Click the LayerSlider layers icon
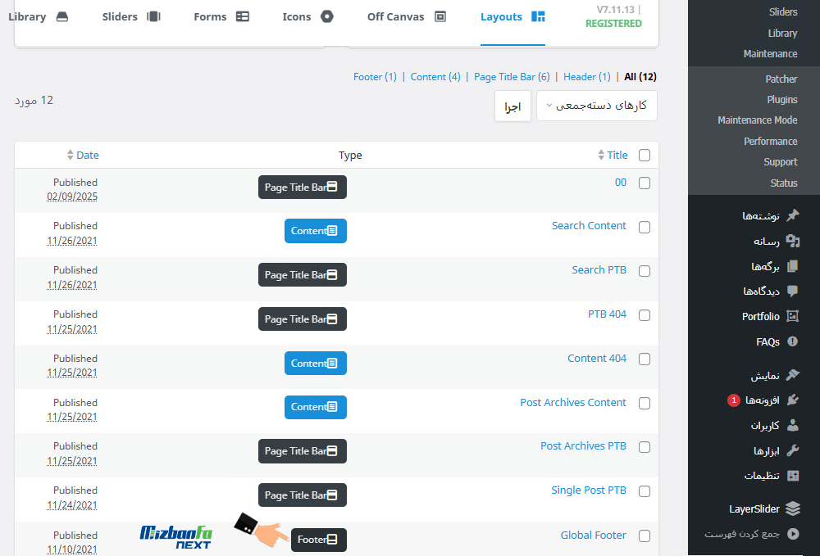This screenshot has width=820, height=556. (x=793, y=509)
